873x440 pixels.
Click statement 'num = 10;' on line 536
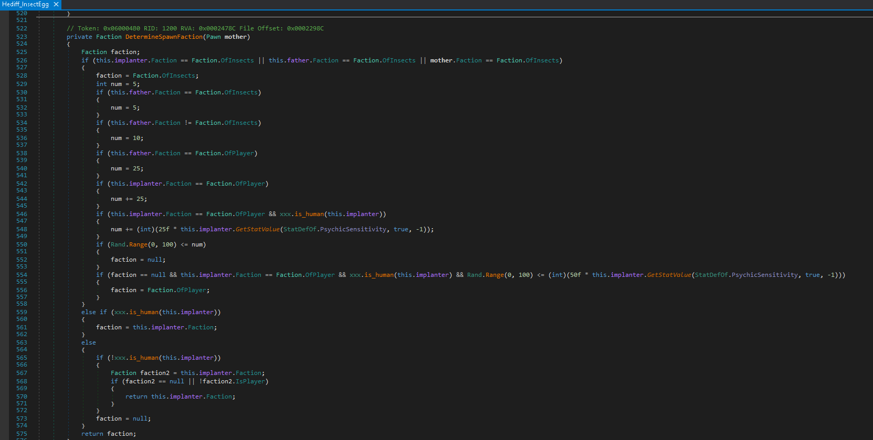click(127, 138)
